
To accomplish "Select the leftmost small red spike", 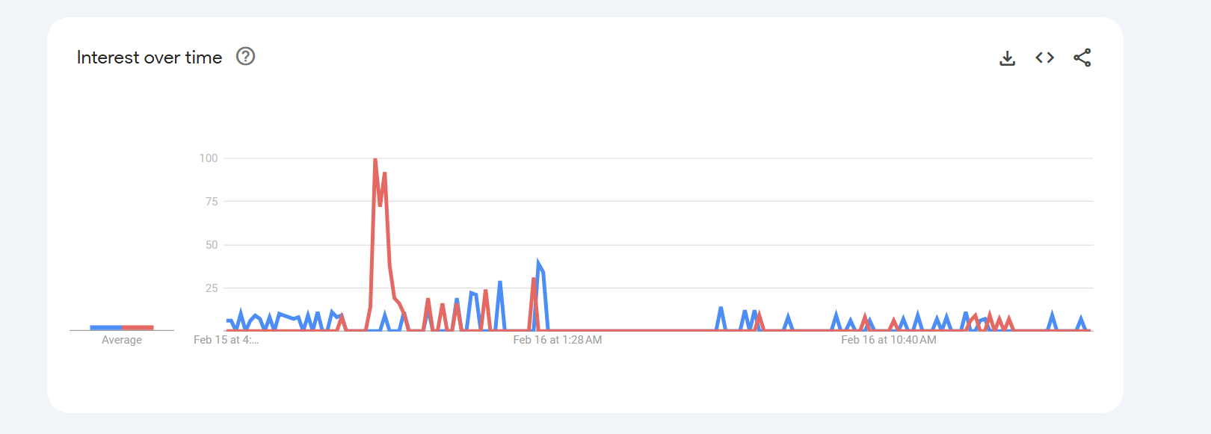I will (x=342, y=317).
